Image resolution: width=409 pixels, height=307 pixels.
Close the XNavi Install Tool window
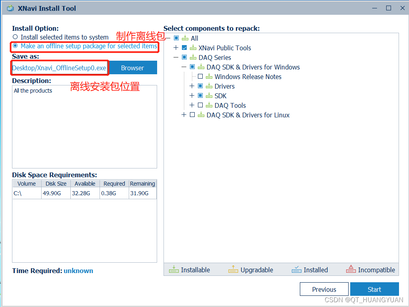point(403,8)
